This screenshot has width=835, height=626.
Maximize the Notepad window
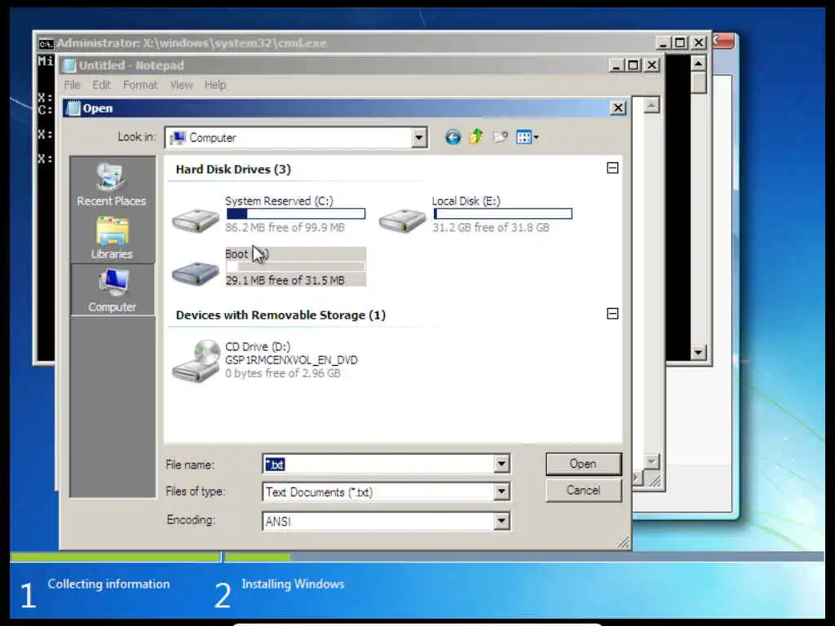[633, 65]
